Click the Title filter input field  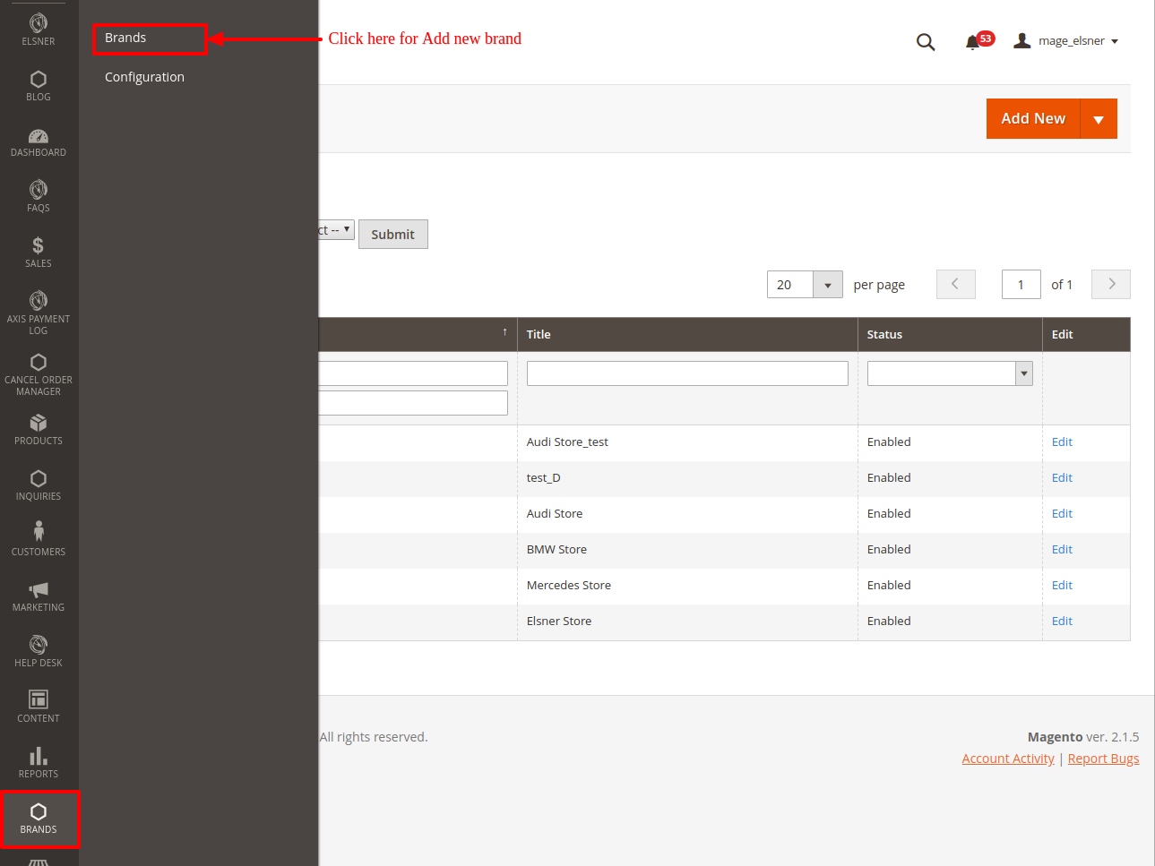click(687, 373)
